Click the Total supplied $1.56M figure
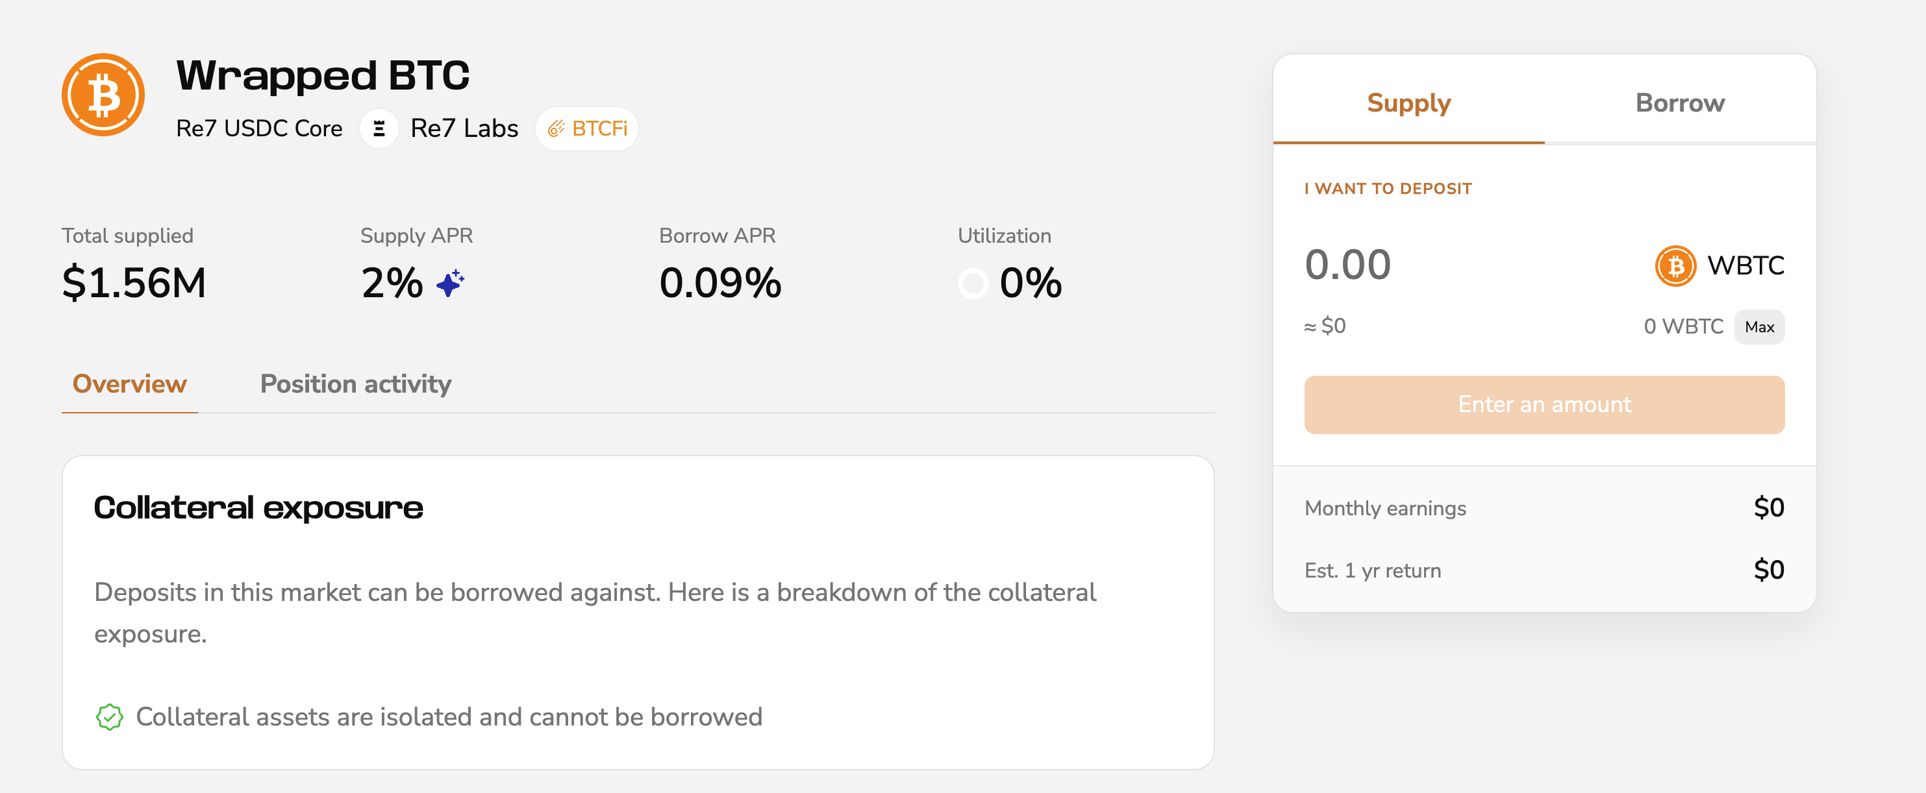The image size is (1926, 793). click(x=134, y=282)
